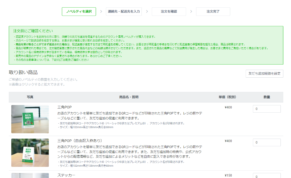Screen dimensions: 291x178
Task: Select the ステッカー quantity input
Action: pos(267,176)
